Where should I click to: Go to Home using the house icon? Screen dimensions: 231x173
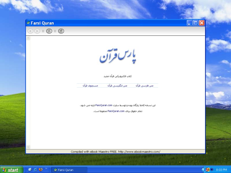[61, 31]
